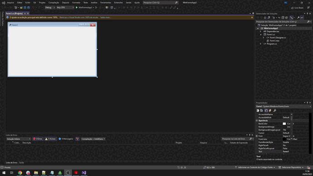313x176 pixels.
Task: Click Reiniciar o Visual Studio com 100% link
Action: click(x=79, y=18)
